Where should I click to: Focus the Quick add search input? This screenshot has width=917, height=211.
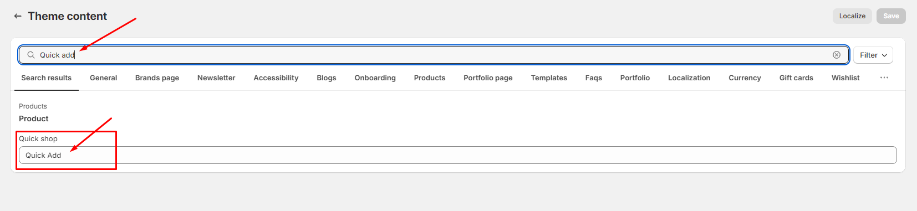click(x=432, y=55)
